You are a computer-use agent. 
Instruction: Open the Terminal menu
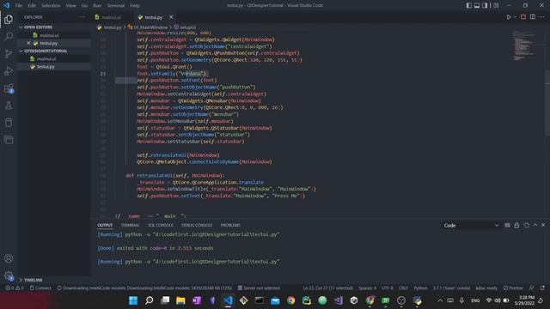point(116,6)
